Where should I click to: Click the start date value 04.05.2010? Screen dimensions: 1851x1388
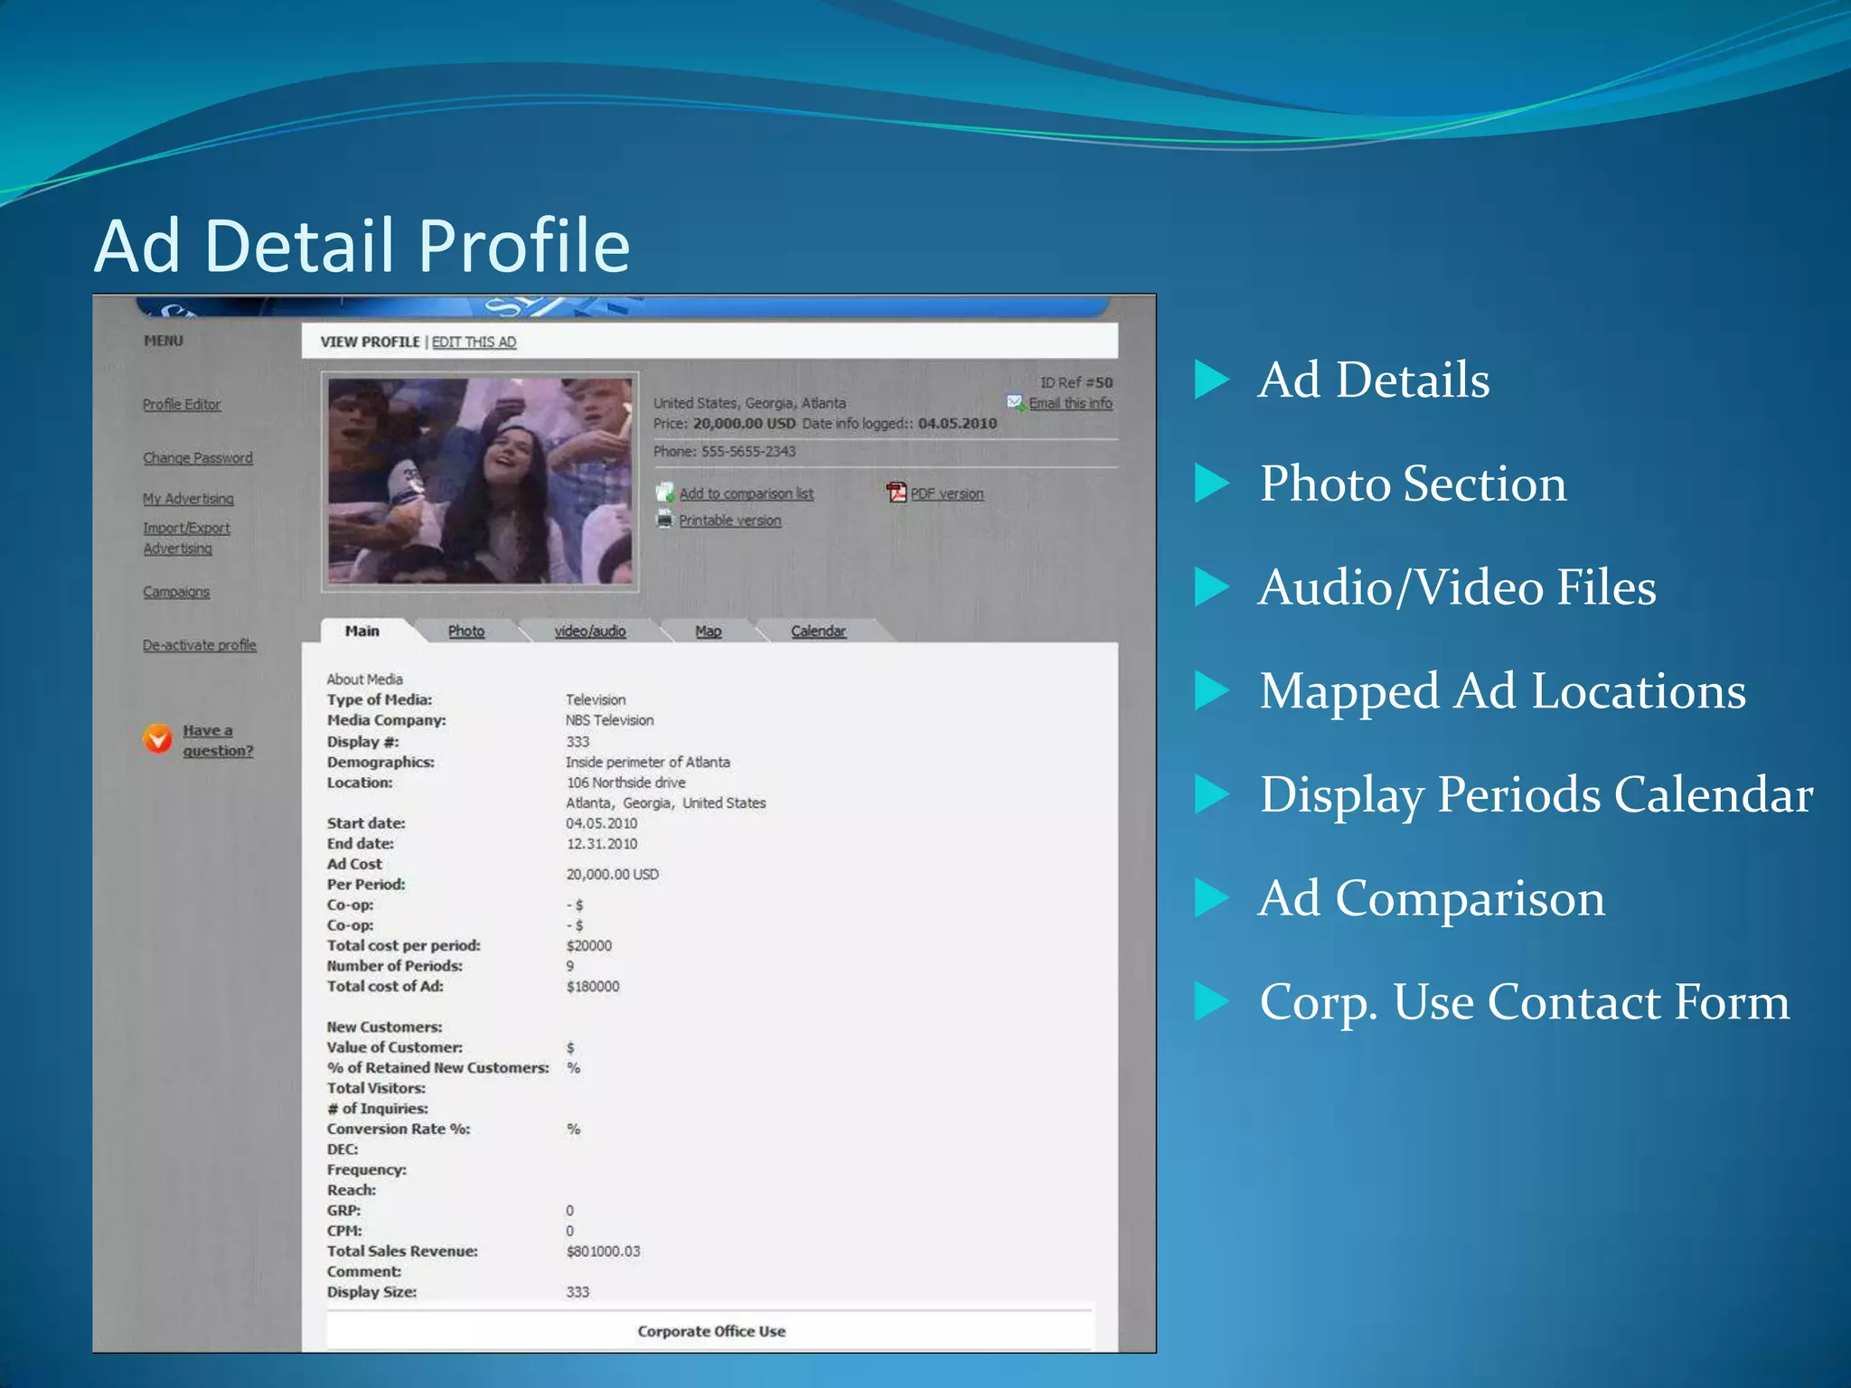pyautogui.click(x=602, y=823)
